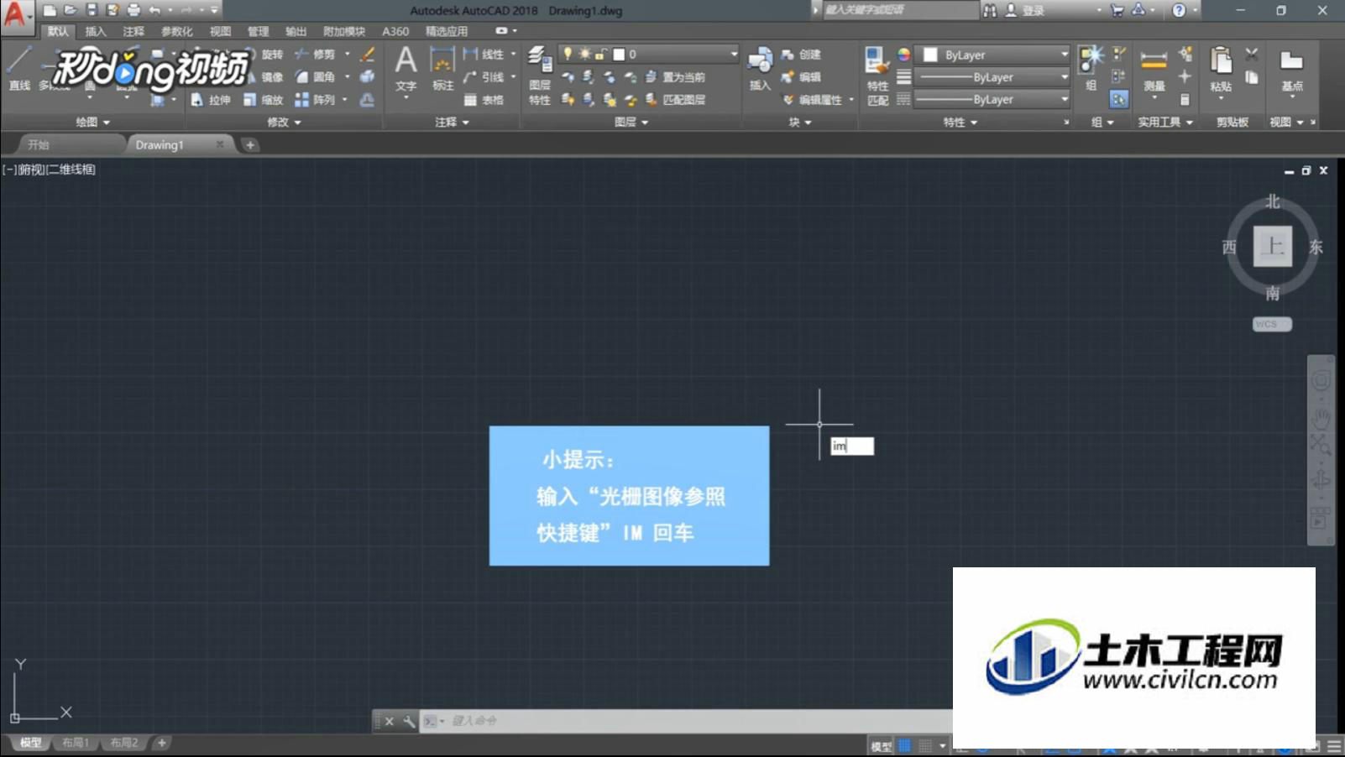
Task: Open Layer Properties (图层特性) manager
Action: [540, 76]
